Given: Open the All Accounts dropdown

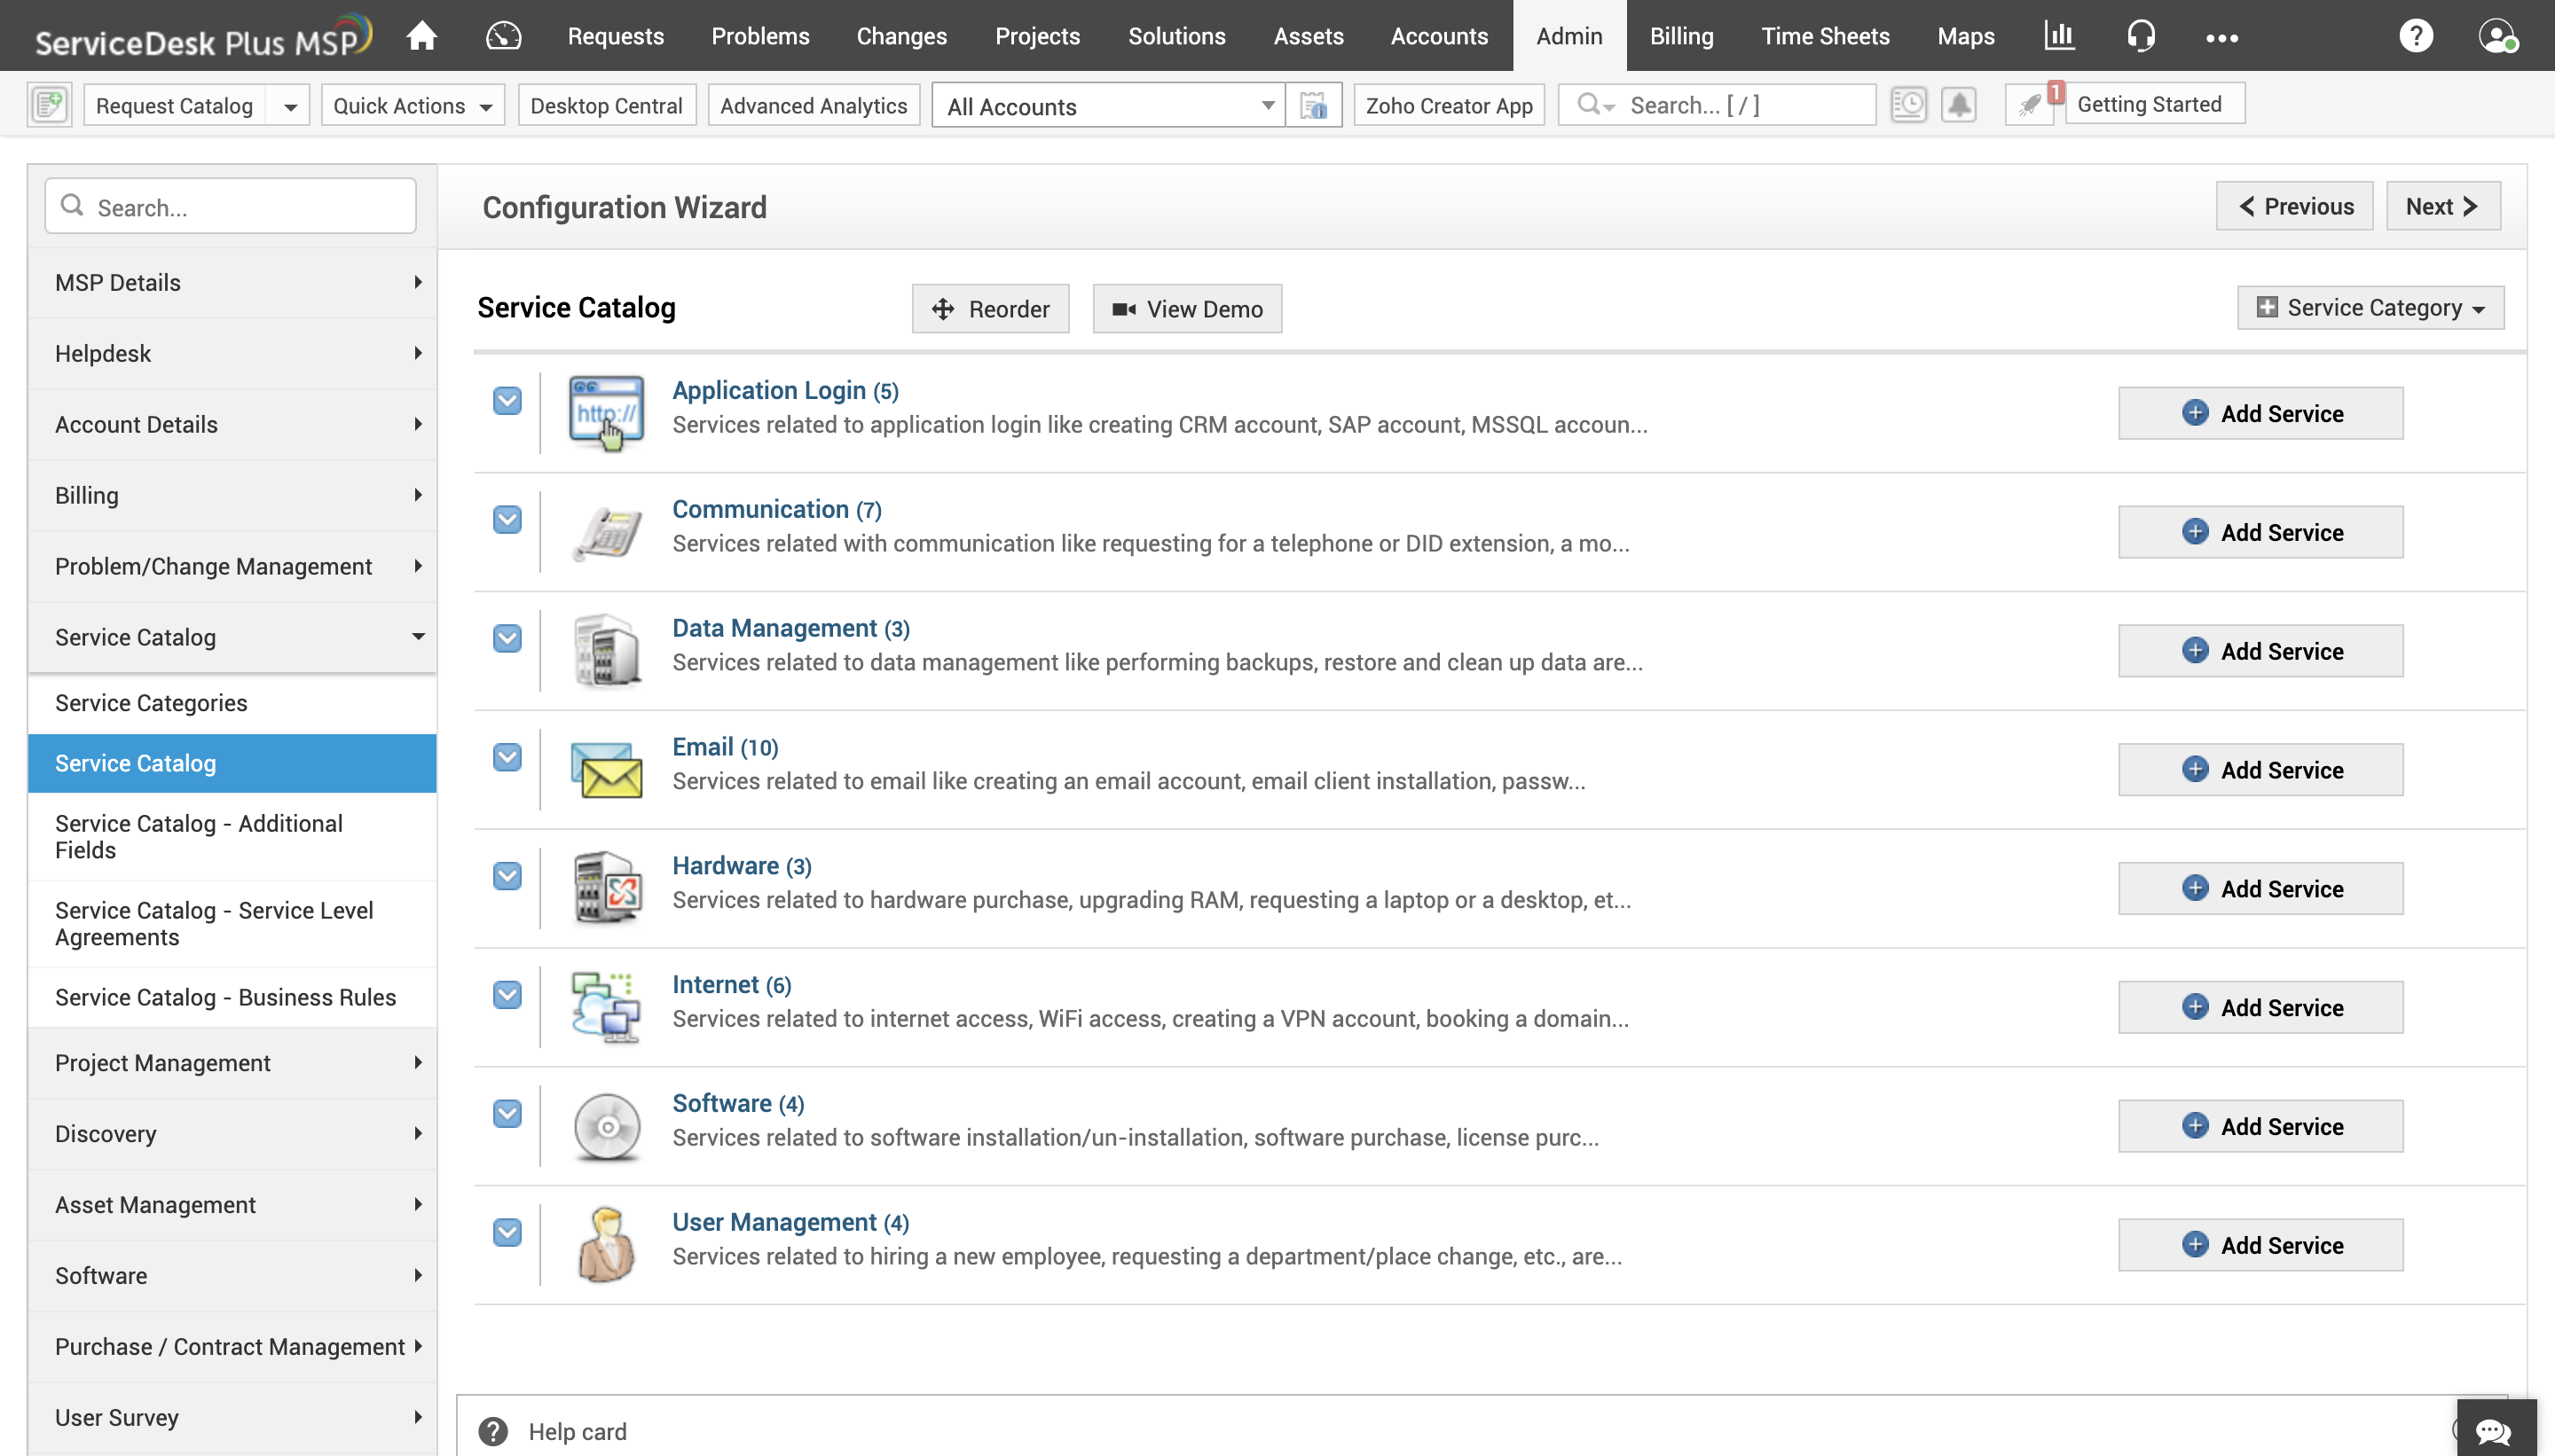Looking at the screenshot, I should [1108, 106].
